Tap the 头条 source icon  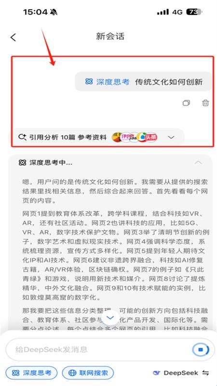coord(151,137)
